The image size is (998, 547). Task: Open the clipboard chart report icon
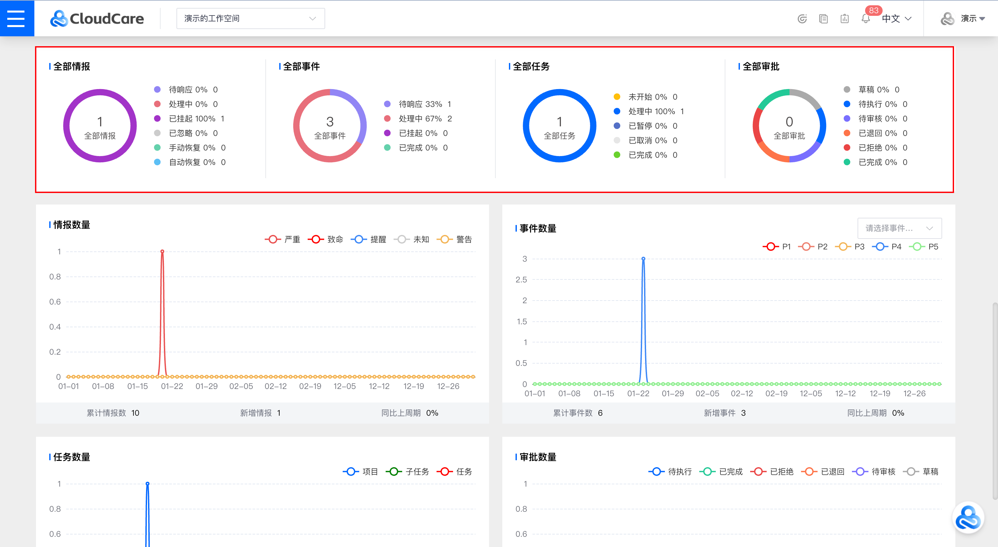[845, 18]
